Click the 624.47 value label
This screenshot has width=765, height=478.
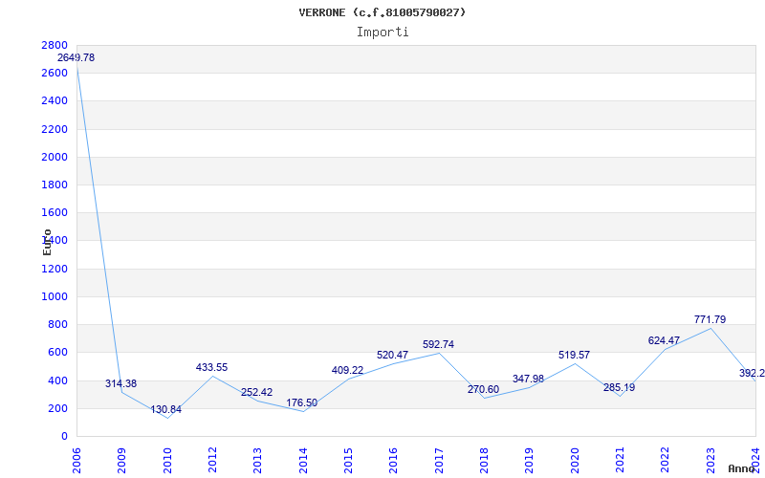[664, 340]
